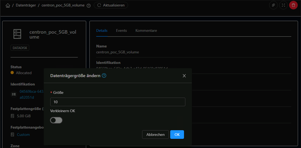Select the Details tab
Viewport: 301px width, 148px height.
(x=102, y=30)
